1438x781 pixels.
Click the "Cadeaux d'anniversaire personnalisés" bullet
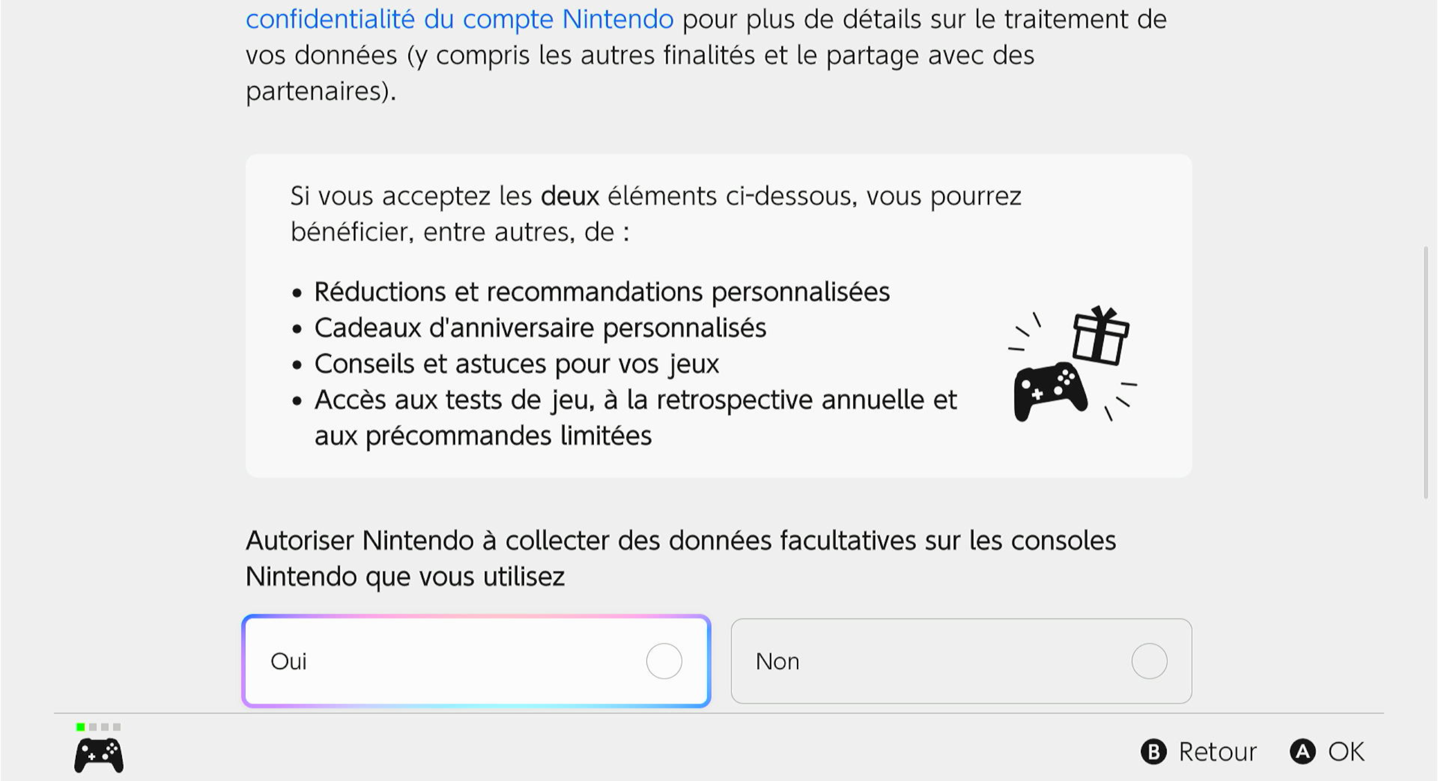539,328
